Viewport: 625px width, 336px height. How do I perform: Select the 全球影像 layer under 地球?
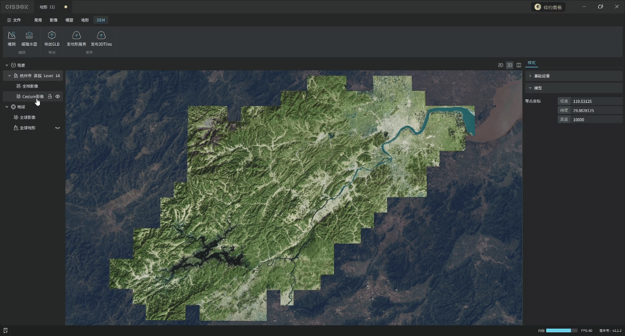pos(28,118)
